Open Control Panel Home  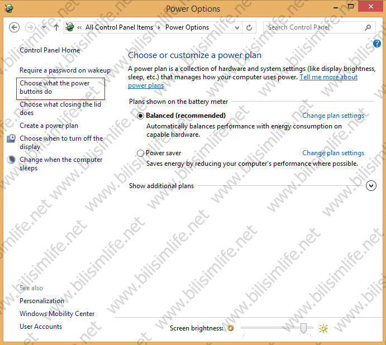50,50
